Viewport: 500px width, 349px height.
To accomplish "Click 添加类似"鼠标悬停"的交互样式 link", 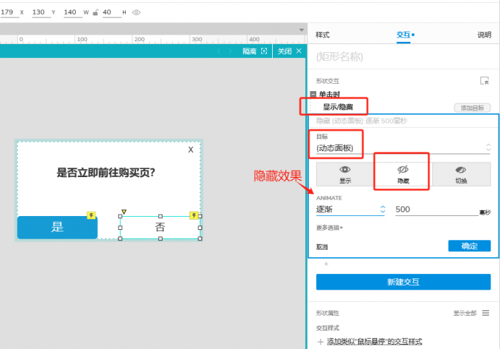I will 374,342.
